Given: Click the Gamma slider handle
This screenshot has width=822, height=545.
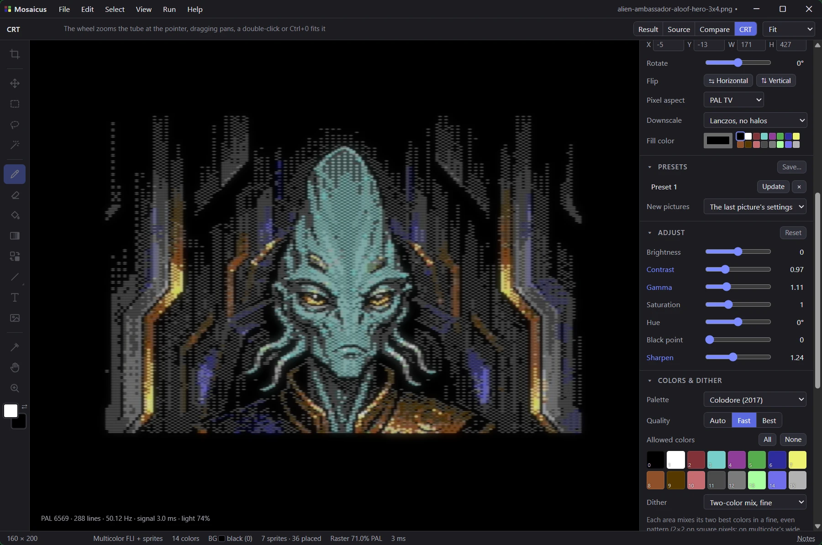Looking at the screenshot, I should point(727,287).
